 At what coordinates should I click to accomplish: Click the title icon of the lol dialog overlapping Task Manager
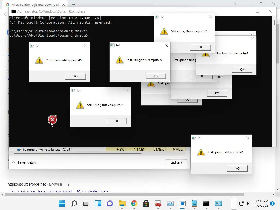194,138
